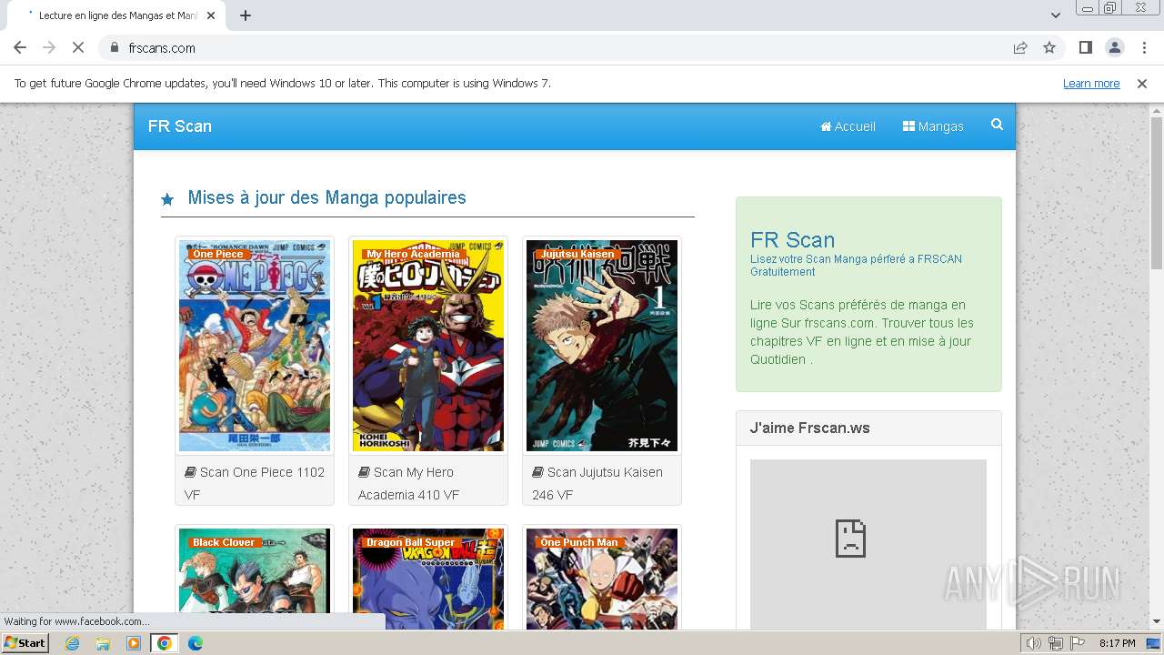View site information via the padlock icon
Screen dimensions: 1164x655
(114, 47)
